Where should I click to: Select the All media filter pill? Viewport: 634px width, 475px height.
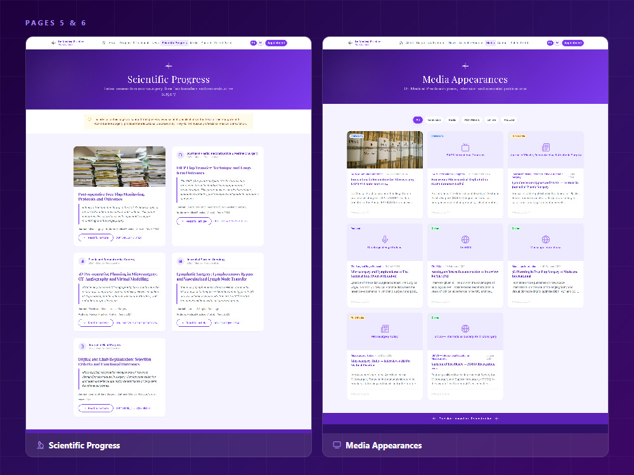coord(418,120)
